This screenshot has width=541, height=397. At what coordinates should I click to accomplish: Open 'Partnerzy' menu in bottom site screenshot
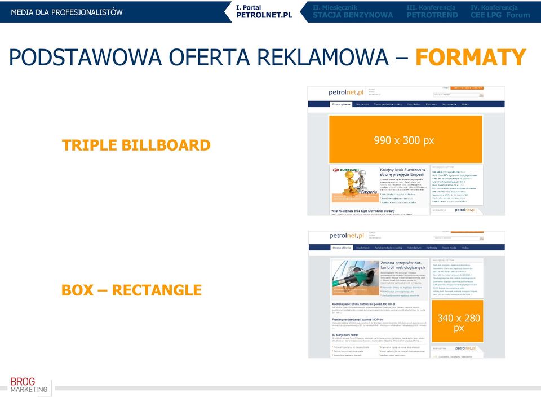432,248
